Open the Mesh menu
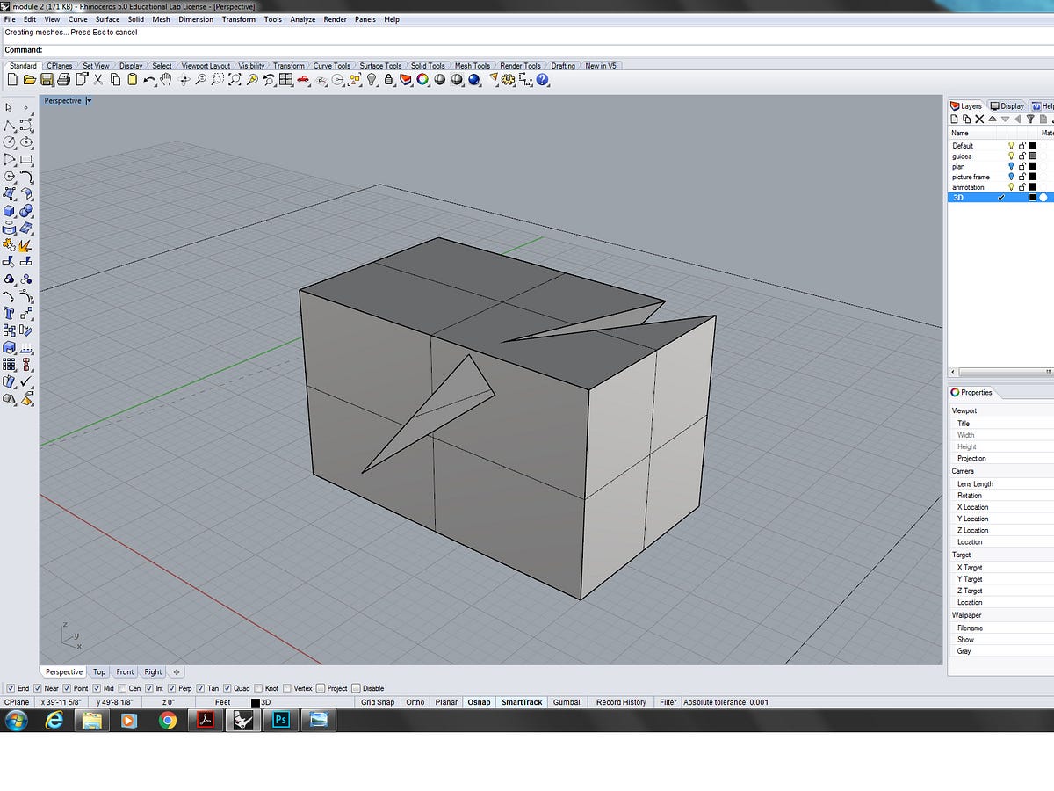 pos(161,19)
